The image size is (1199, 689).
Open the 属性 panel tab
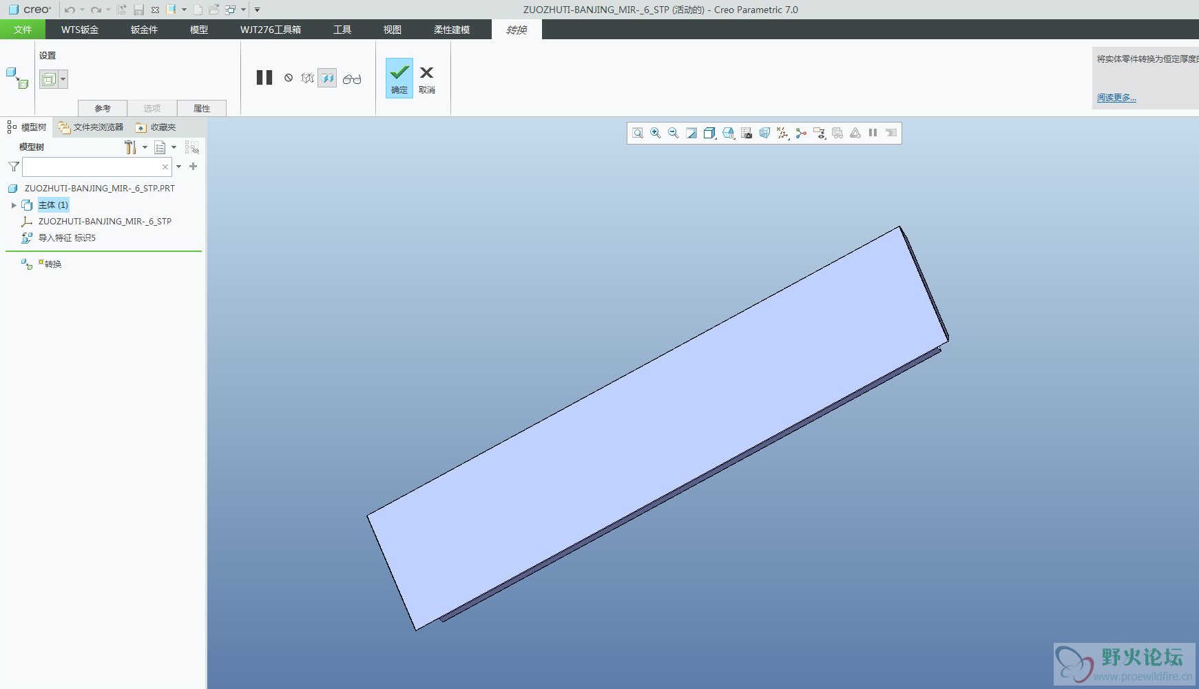point(202,108)
